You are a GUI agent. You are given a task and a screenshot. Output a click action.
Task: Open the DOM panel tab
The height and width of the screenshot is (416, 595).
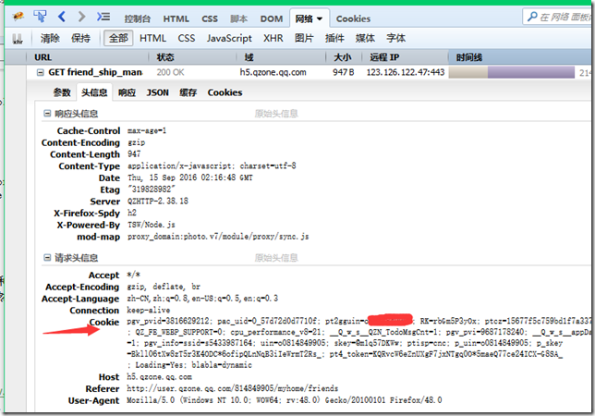point(272,18)
